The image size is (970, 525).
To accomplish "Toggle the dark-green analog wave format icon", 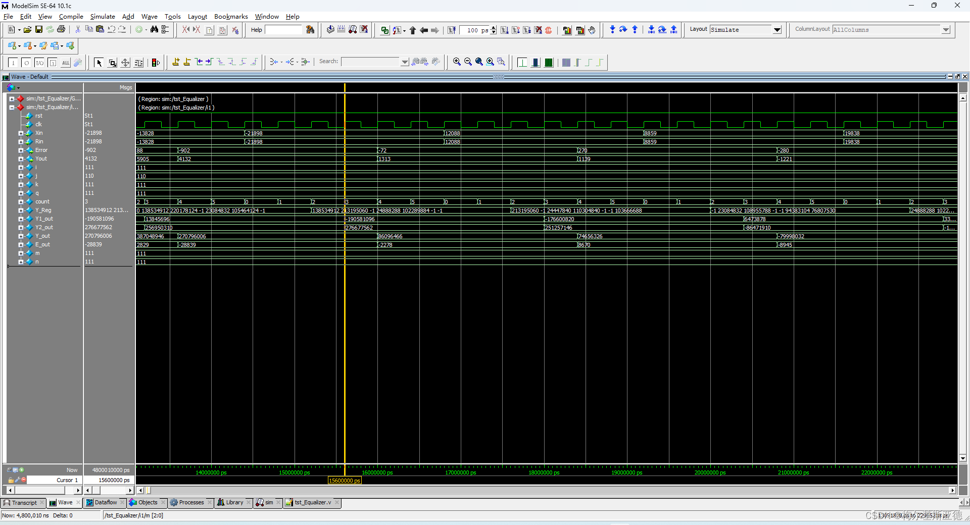I will click(x=549, y=63).
